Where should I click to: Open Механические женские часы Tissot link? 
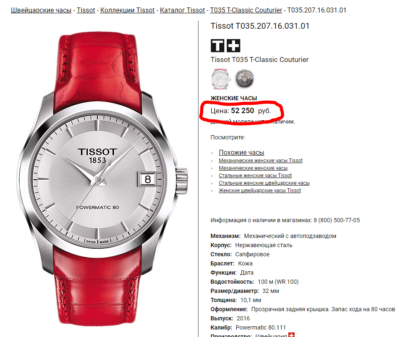click(260, 161)
